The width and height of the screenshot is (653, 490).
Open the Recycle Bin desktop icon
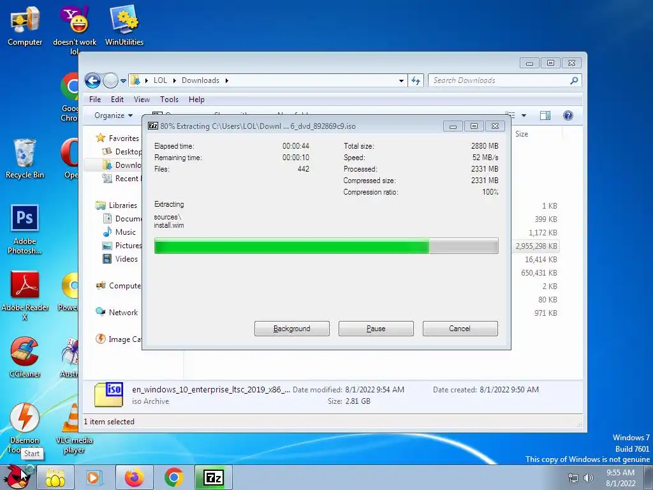[25, 159]
